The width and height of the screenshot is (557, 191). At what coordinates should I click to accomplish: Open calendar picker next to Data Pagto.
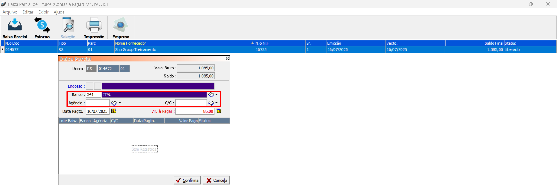click(x=114, y=111)
